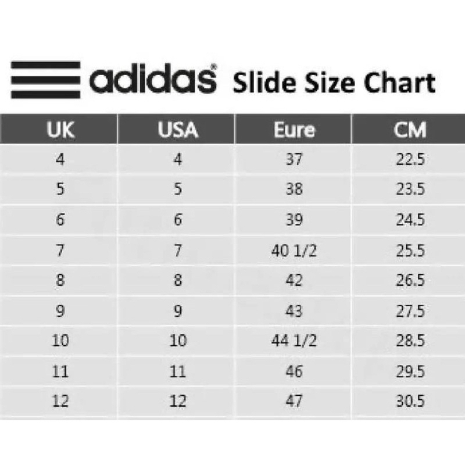The width and height of the screenshot is (465, 465).
Task: Click the 30.5 CM cell
Action: click(x=409, y=401)
